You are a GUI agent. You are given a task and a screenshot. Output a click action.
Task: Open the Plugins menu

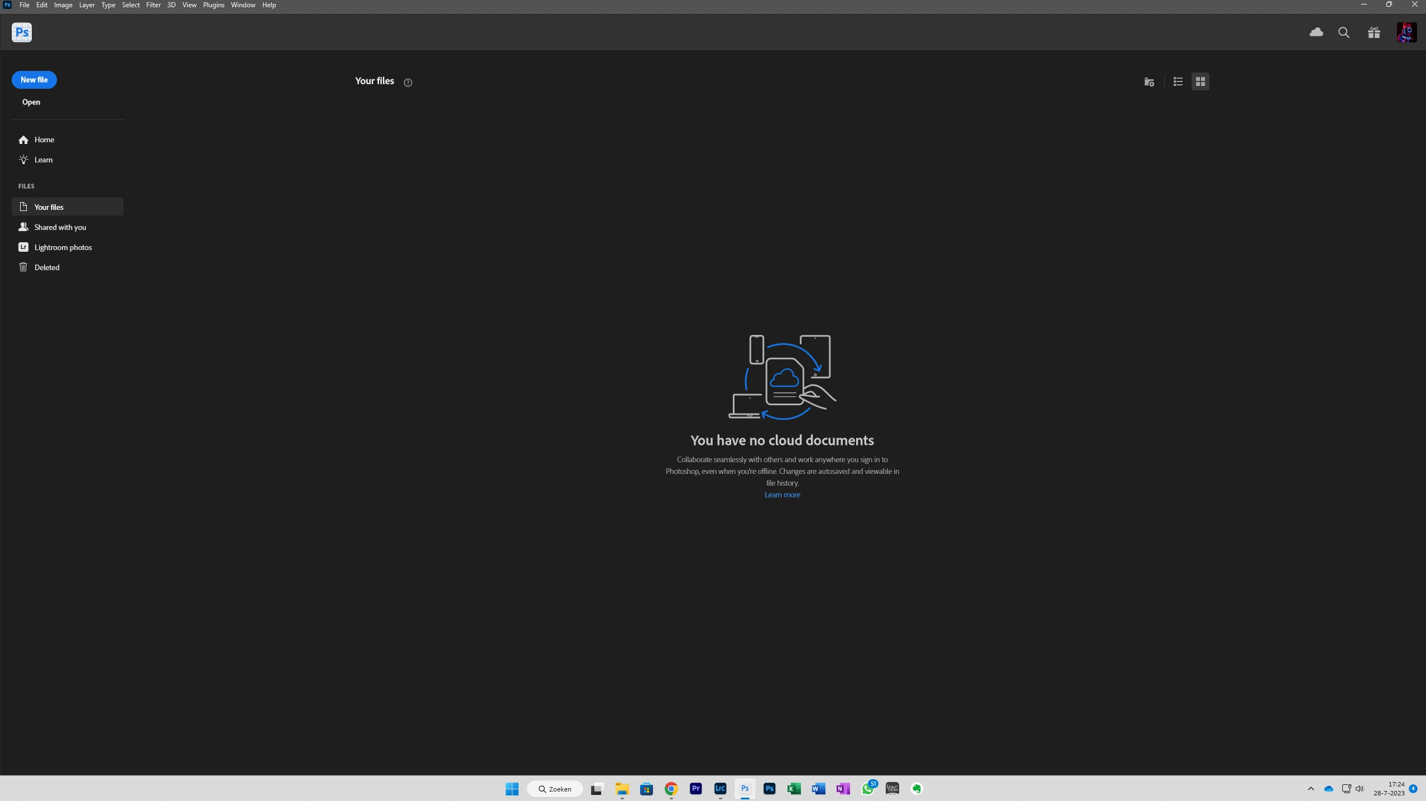point(213,5)
